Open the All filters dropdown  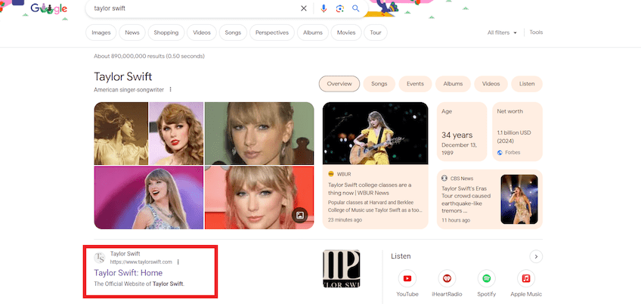[502, 33]
